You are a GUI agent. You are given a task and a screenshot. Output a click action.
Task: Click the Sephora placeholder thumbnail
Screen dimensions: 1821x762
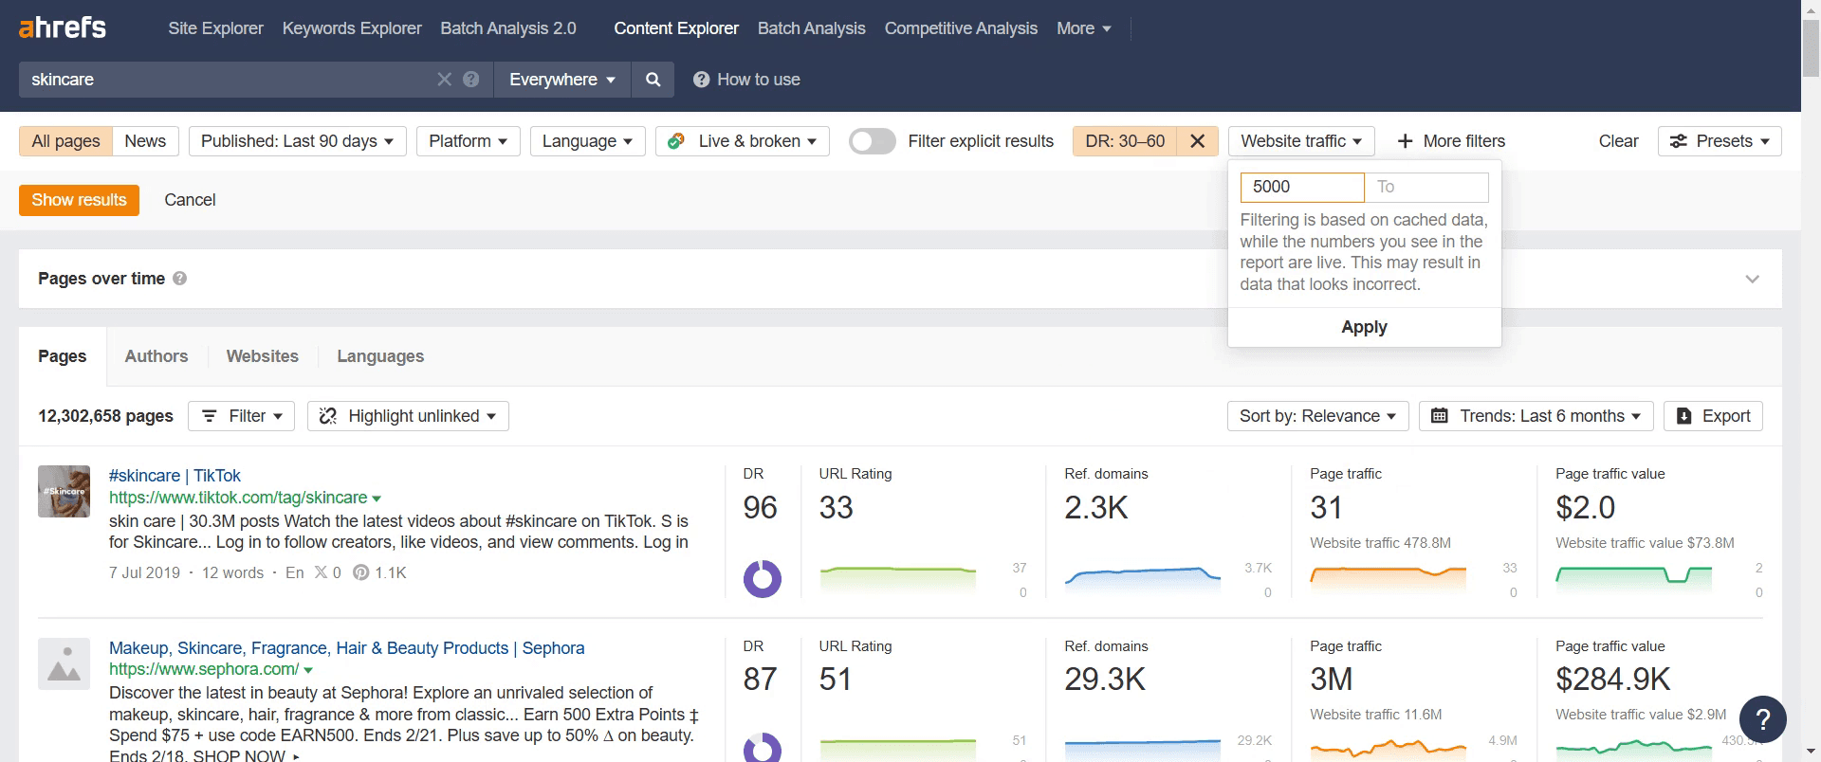[x=64, y=663]
